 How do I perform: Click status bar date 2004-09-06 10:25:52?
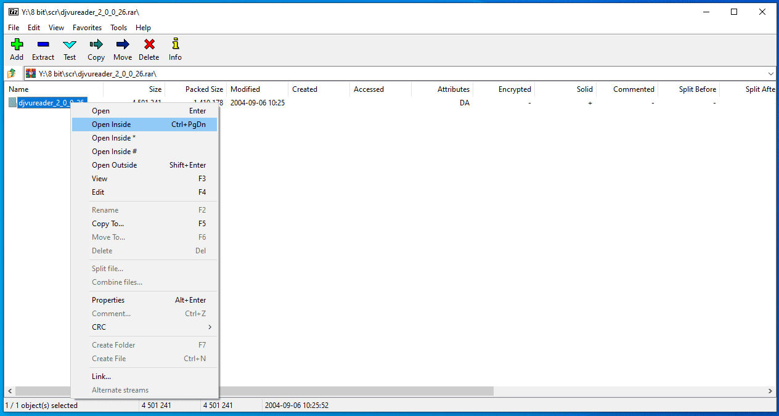[x=296, y=406]
